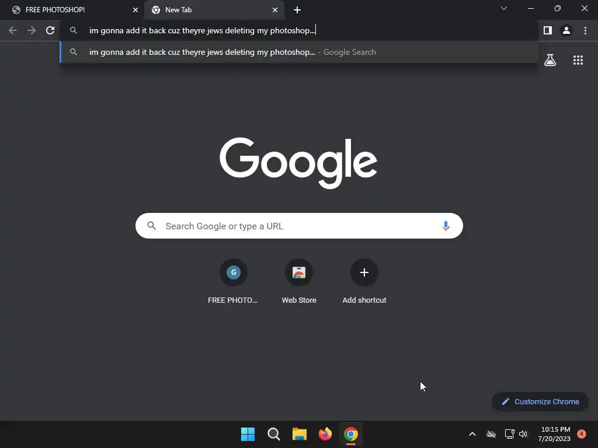
Task: Open network status tray icon
Action: 509,434
